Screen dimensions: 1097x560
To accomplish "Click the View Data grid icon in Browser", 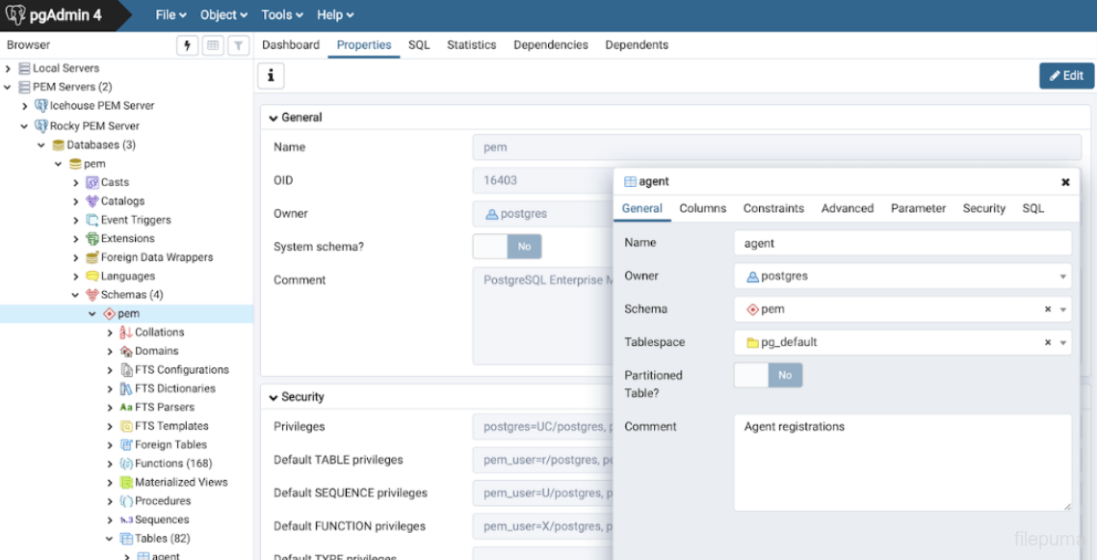I will (x=213, y=45).
